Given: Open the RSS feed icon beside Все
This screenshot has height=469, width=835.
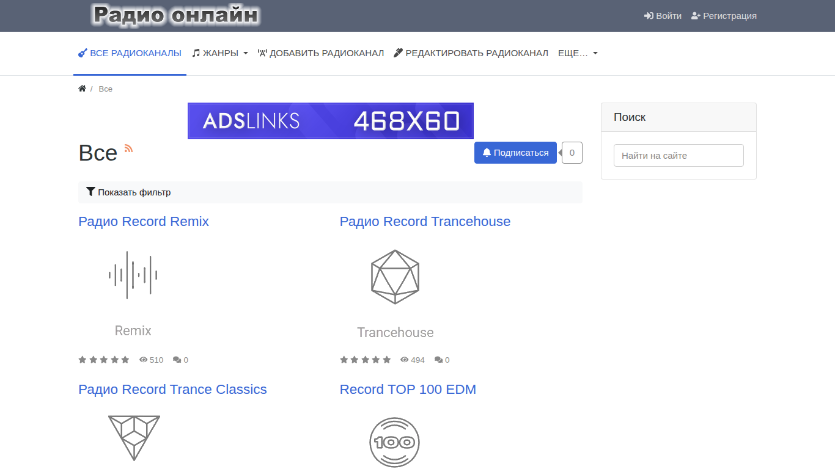Looking at the screenshot, I should click(x=128, y=148).
